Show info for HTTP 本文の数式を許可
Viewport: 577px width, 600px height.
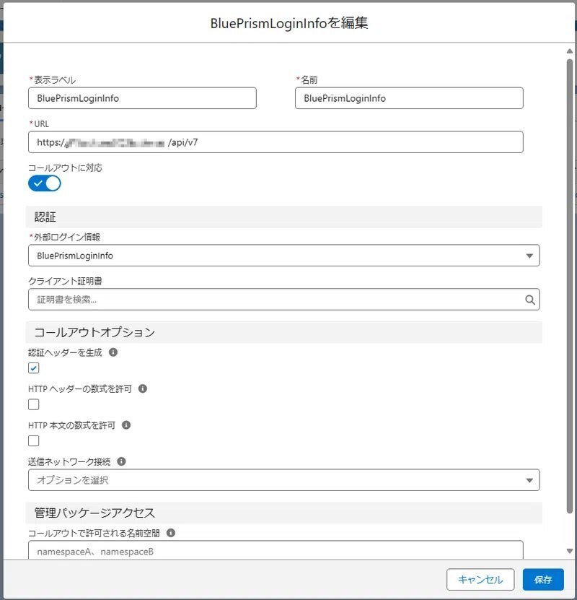pos(126,425)
